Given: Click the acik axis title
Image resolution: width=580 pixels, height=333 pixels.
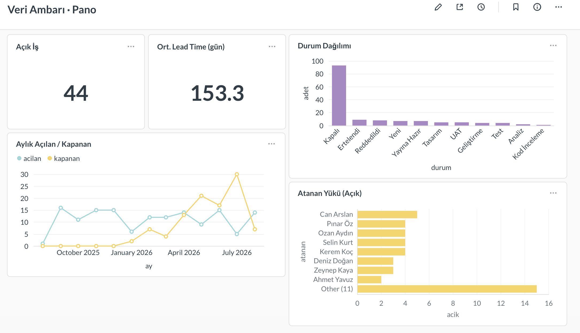Looking at the screenshot, I should coord(453,315).
